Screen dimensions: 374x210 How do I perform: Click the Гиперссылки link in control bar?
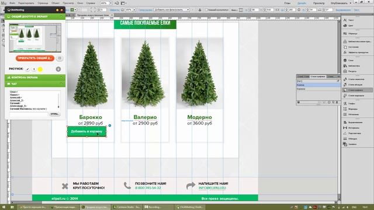[146, 10]
